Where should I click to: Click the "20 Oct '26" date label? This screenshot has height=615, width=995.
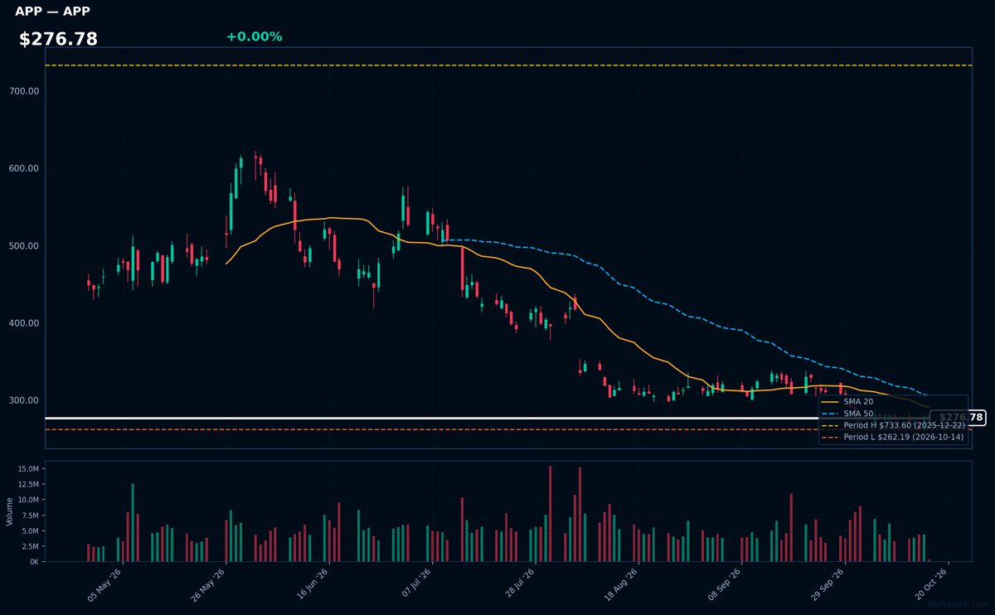pyautogui.click(x=929, y=585)
